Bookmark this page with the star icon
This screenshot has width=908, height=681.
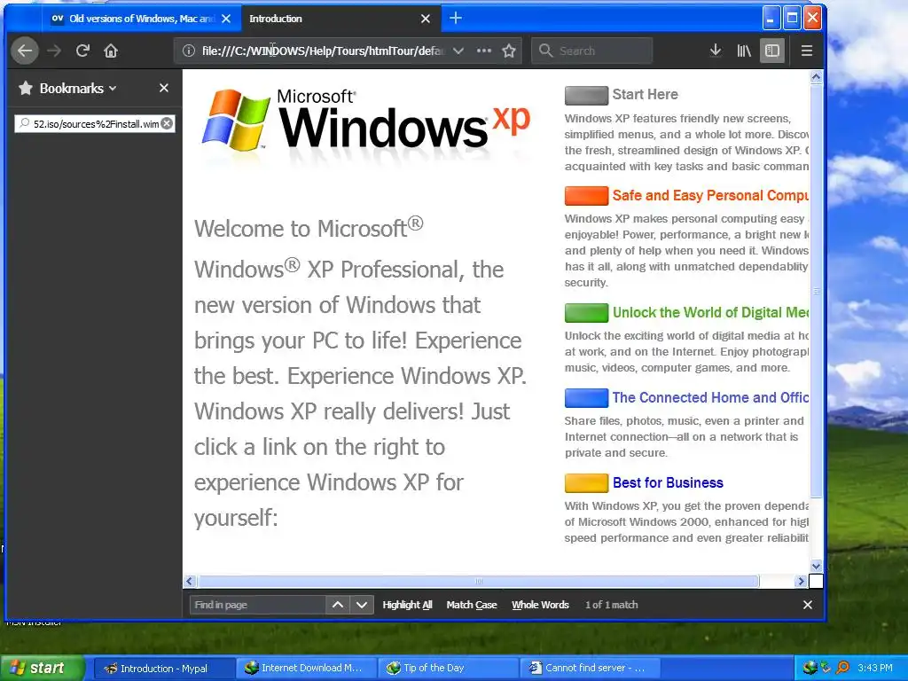pos(509,51)
